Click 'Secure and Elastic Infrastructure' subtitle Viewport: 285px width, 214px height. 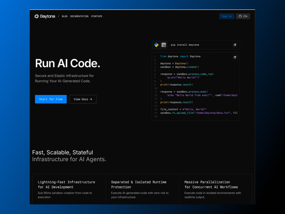pos(64,78)
